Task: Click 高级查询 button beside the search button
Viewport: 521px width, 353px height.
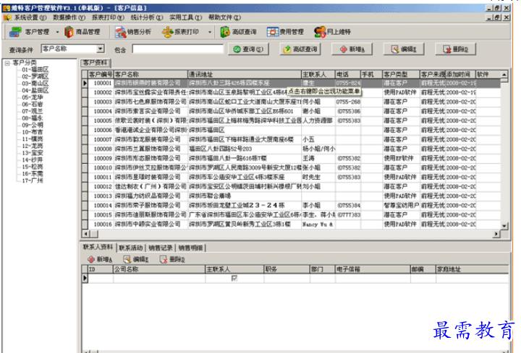Action: pos(300,49)
